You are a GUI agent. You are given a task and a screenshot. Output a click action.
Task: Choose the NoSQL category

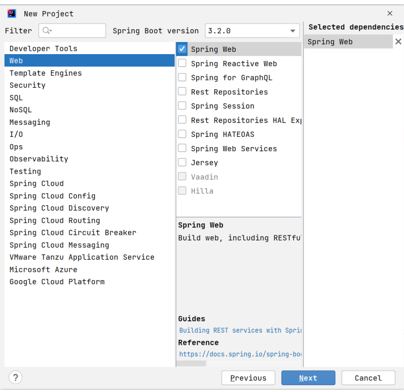click(89, 110)
